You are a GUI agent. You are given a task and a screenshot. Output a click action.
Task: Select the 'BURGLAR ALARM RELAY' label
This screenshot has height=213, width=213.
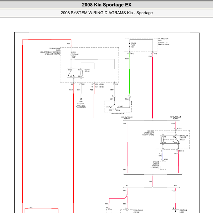click(x=184, y=138)
